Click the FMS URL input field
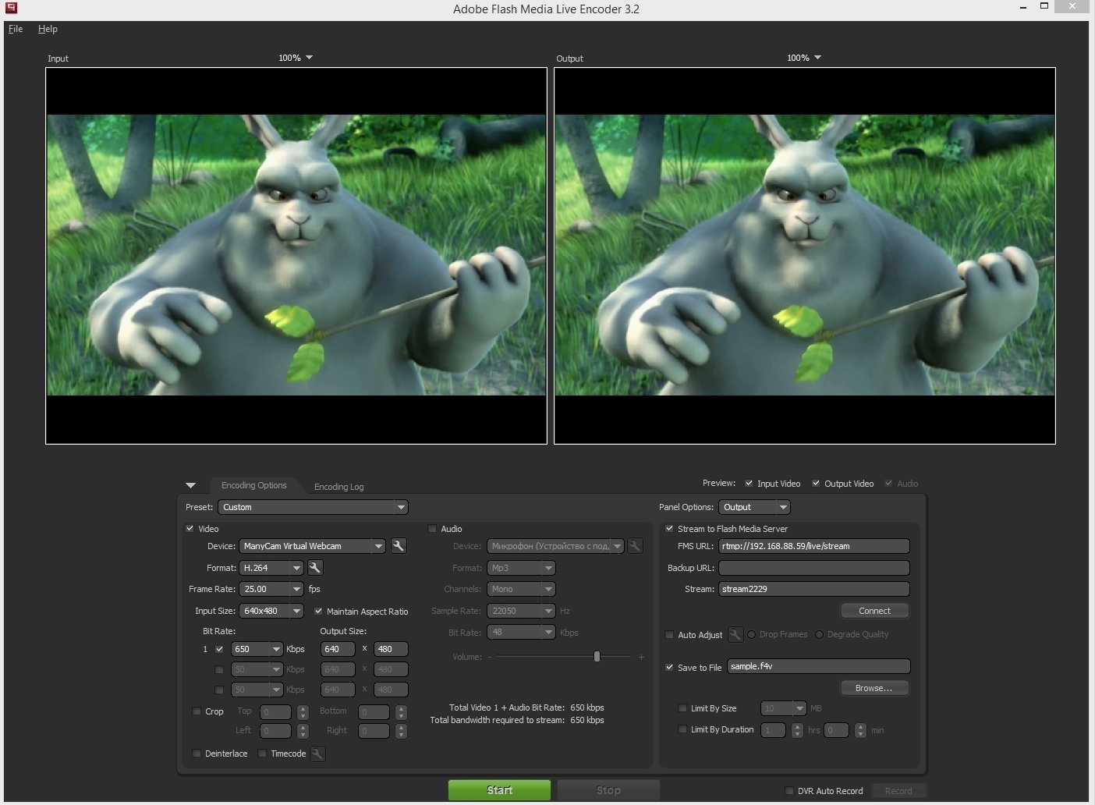 (814, 546)
